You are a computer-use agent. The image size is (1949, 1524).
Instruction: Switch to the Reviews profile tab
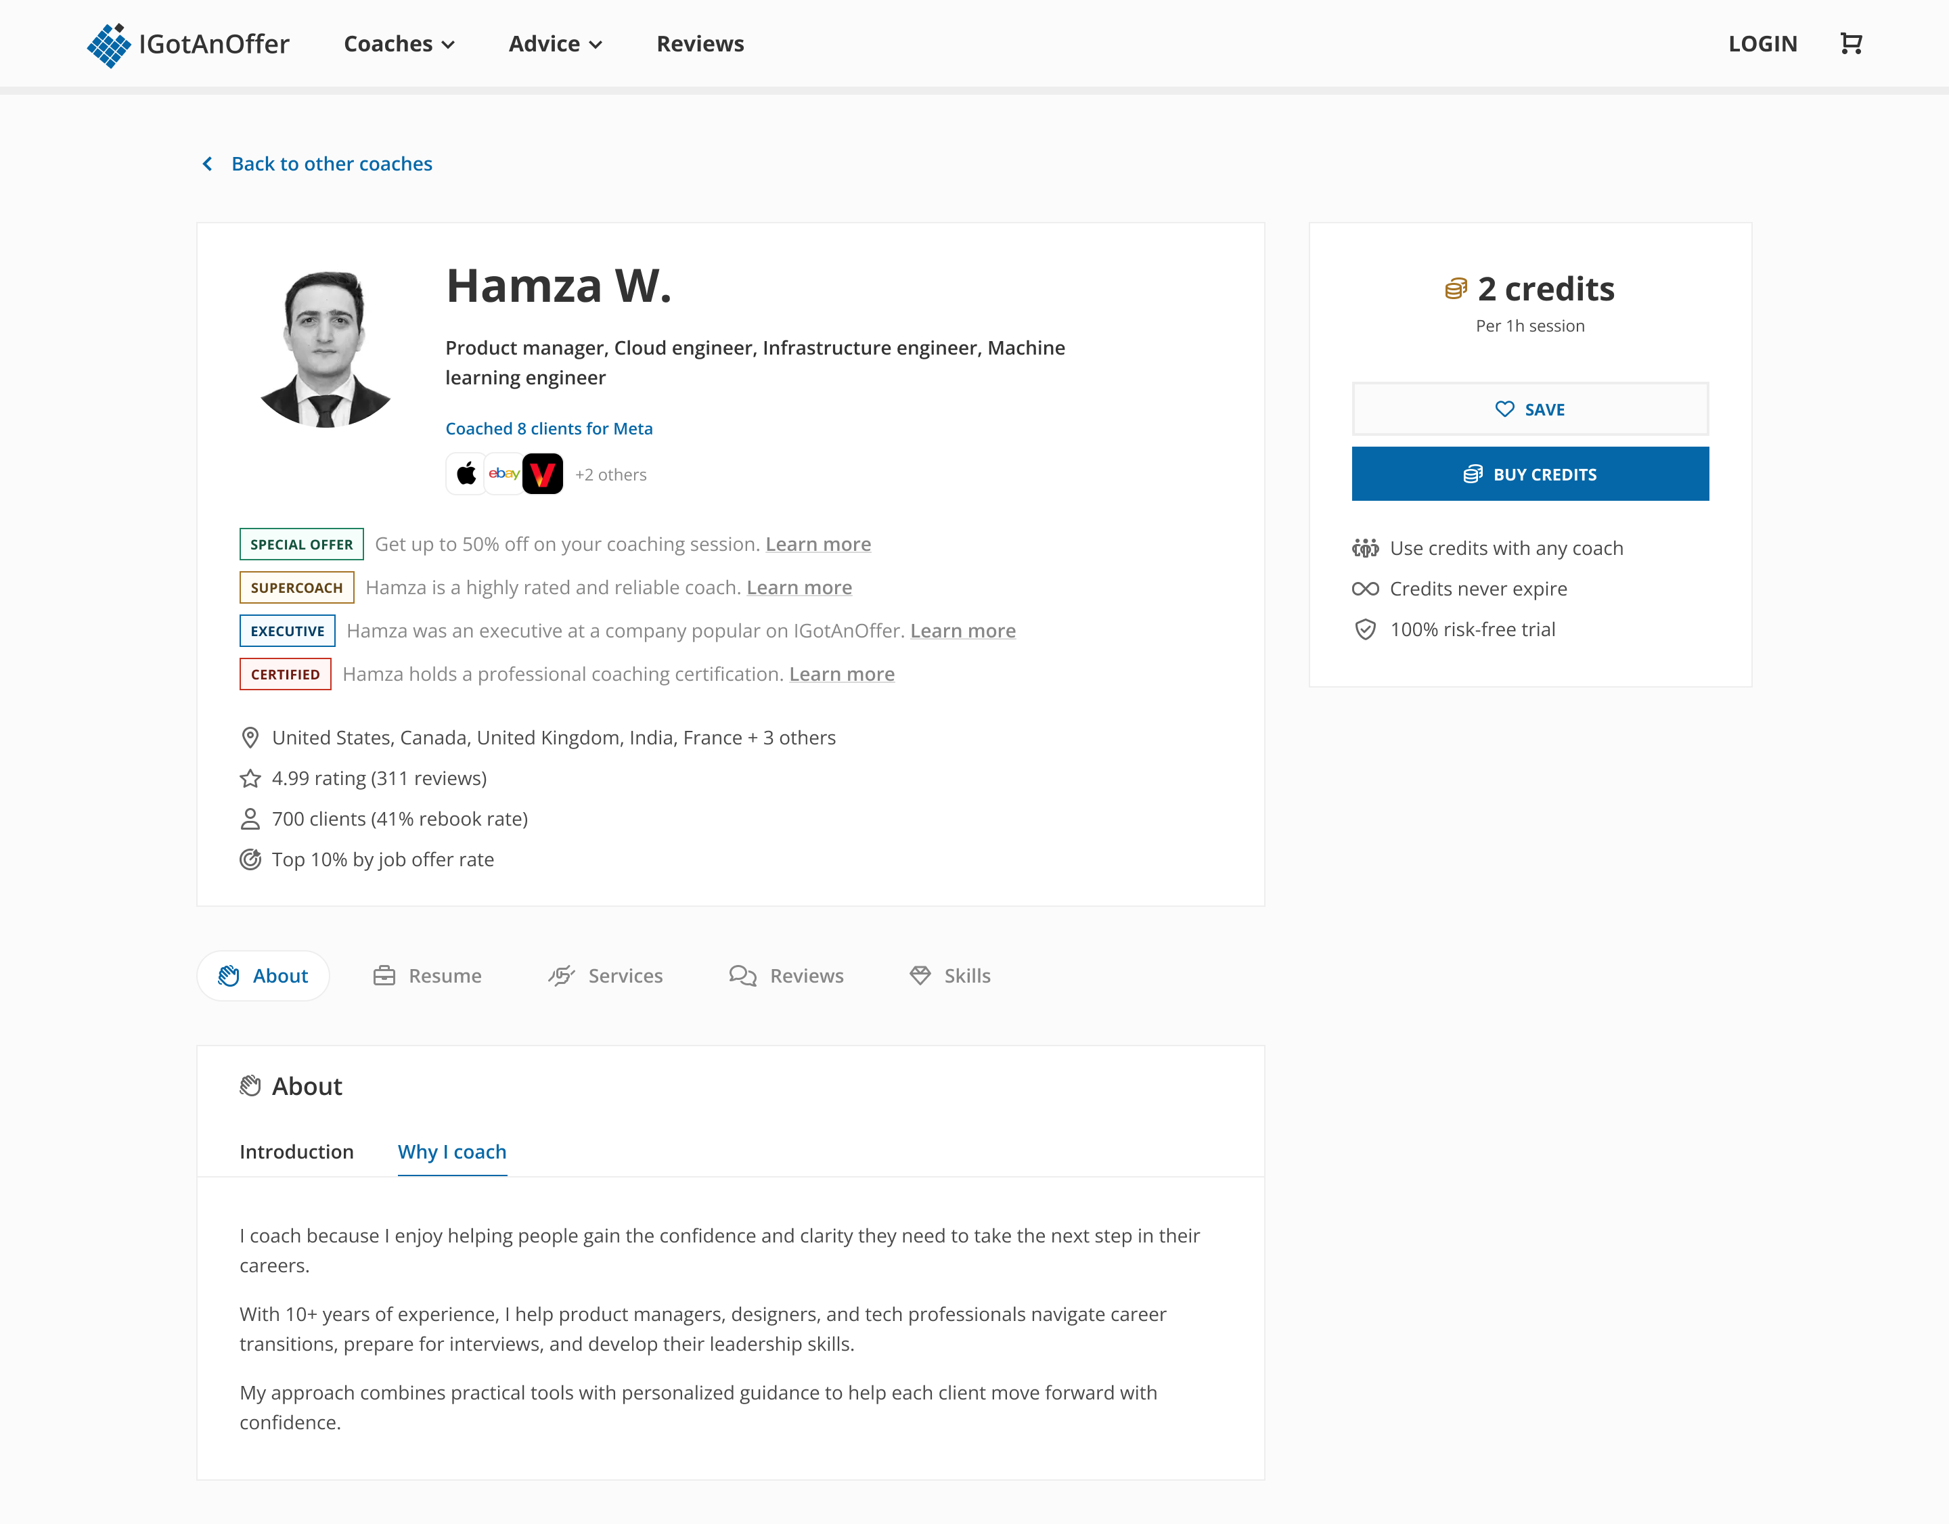(x=786, y=975)
